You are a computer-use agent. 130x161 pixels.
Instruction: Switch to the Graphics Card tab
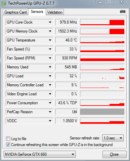point(16,12)
